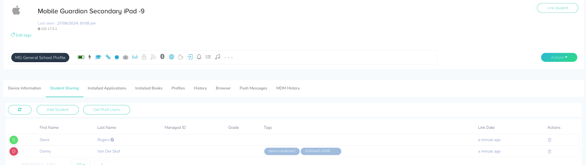Click the Edit tags link
The height and width of the screenshot is (165, 586).
pos(21,35)
